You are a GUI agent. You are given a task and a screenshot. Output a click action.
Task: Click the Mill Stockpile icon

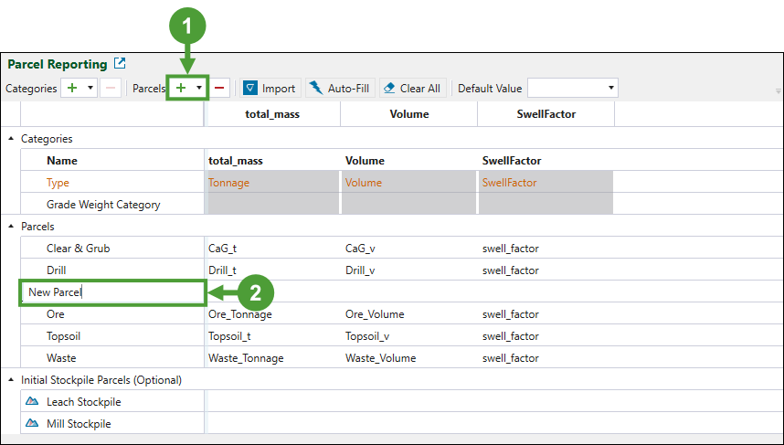click(x=32, y=423)
